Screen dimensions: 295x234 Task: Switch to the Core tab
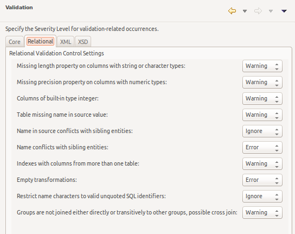click(15, 42)
